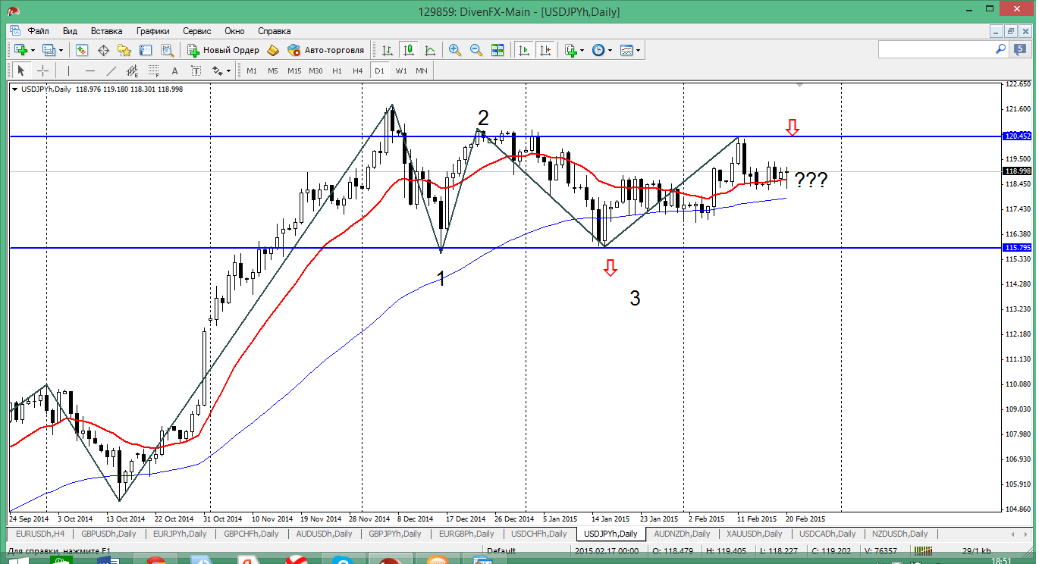The image size is (1039, 564).
Task: Open the Графики menu
Action: [152, 31]
